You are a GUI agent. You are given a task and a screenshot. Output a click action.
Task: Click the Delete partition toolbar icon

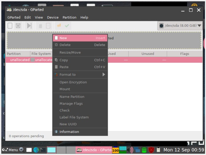pos(18,26)
